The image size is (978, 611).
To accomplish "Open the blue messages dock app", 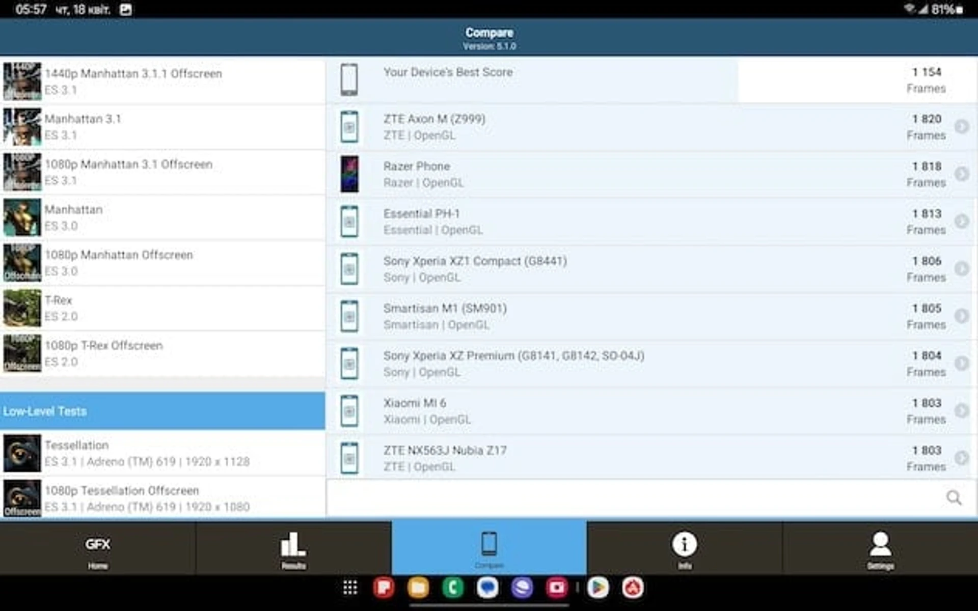I will coord(487,588).
